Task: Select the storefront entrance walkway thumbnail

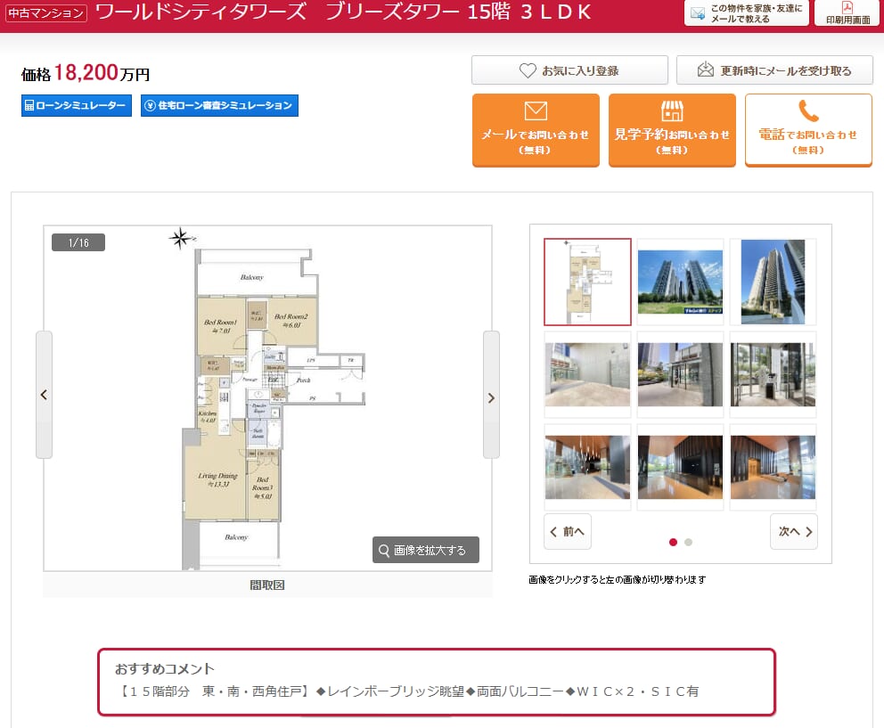Action: pyautogui.click(x=680, y=374)
